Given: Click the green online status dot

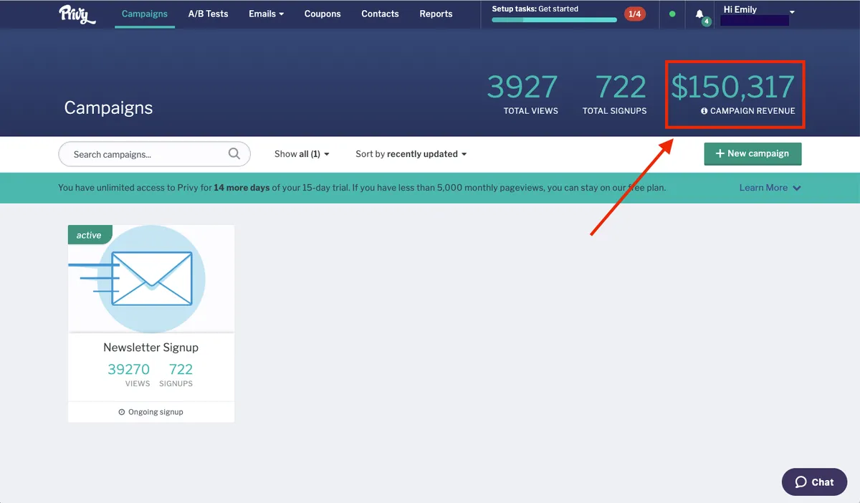Looking at the screenshot, I should point(672,14).
